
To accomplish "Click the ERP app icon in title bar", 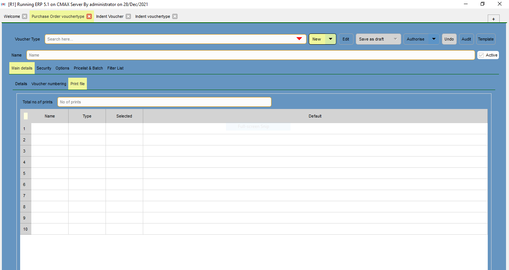I will [3, 4].
